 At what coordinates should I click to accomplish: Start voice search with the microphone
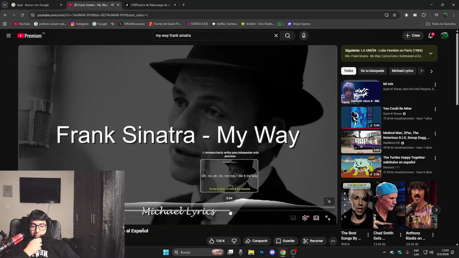point(304,35)
